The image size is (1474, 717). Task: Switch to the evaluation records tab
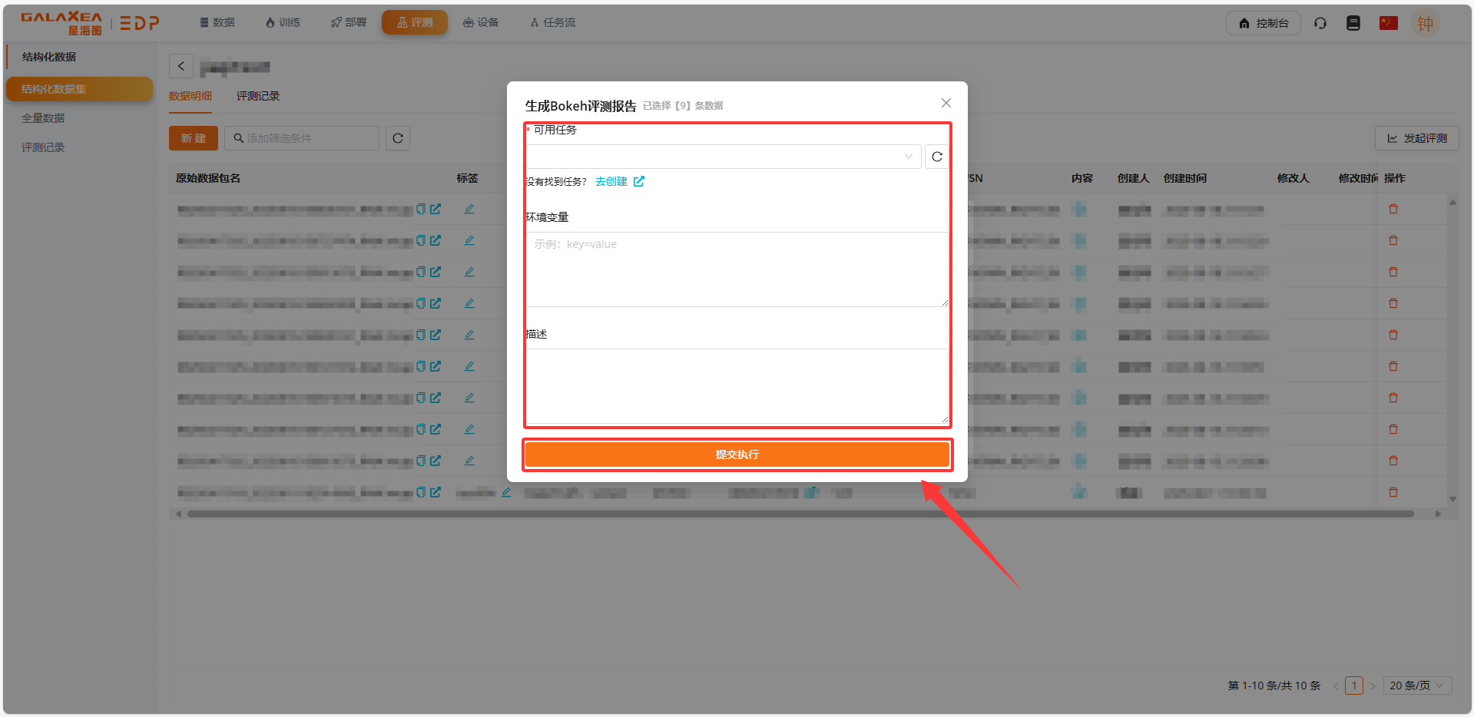point(257,96)
